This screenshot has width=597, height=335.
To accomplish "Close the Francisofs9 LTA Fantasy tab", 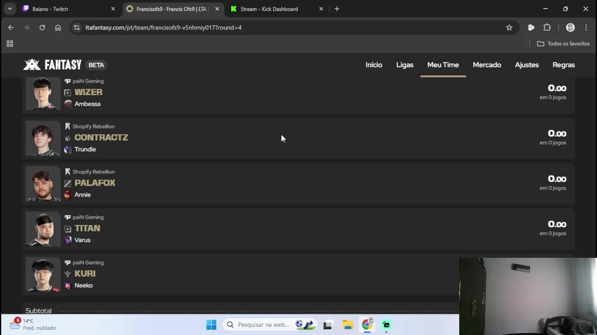I will coord(217,9).
